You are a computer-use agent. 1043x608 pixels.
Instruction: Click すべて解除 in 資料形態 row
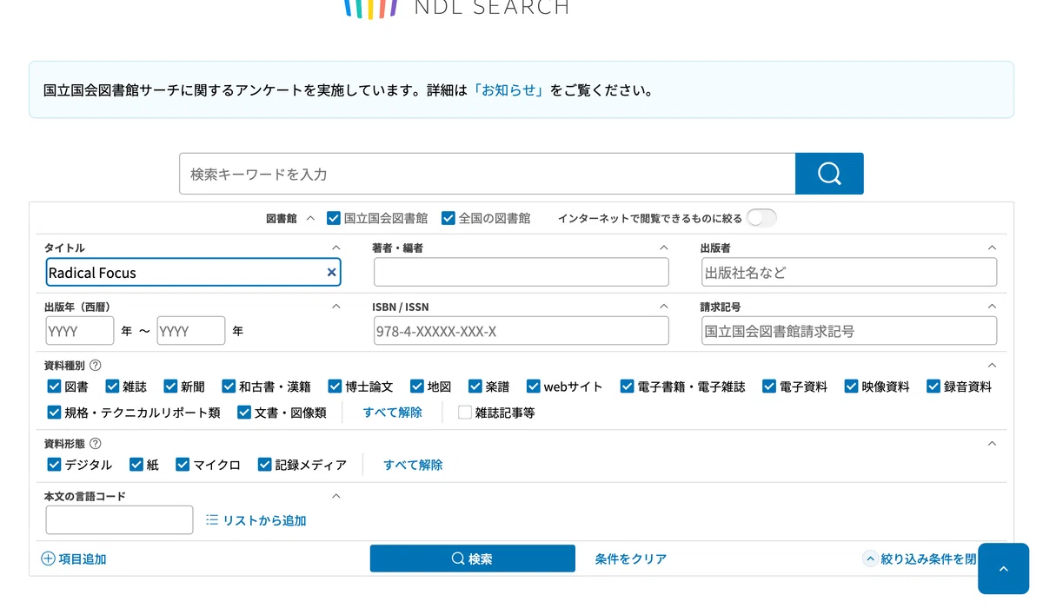click(x=414, y=465)
